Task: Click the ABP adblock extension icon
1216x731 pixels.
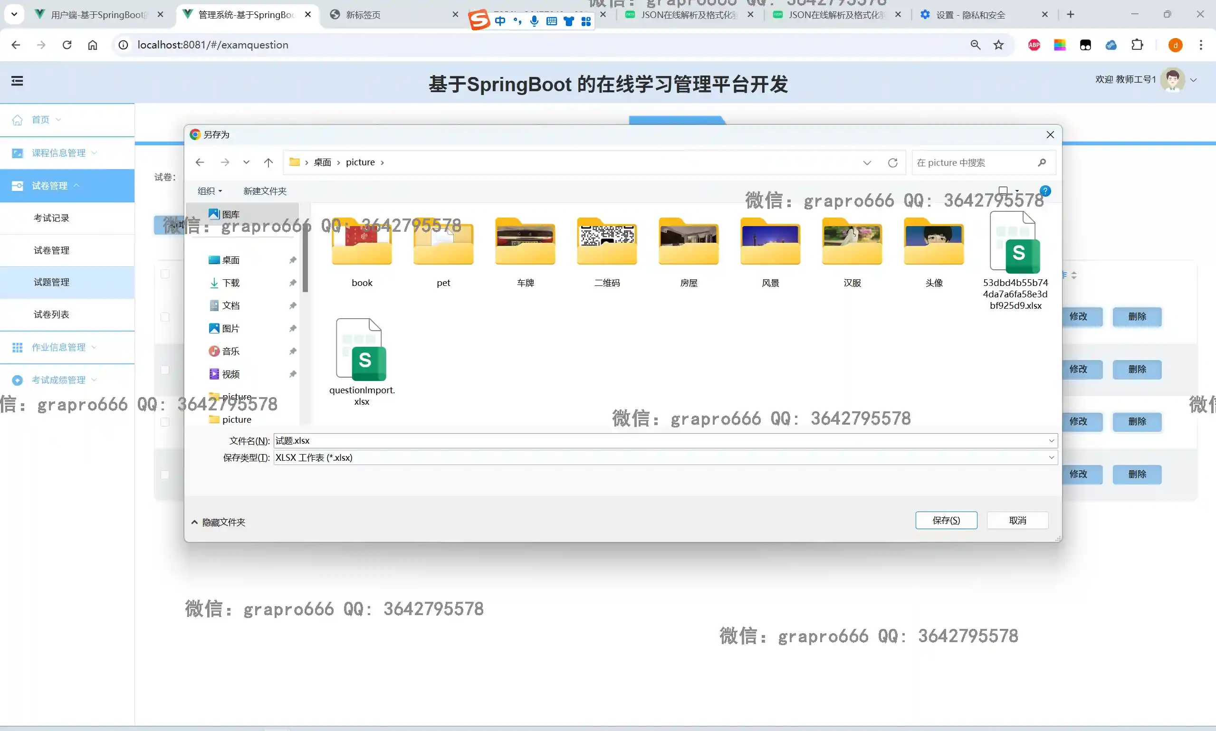Action: 1034,45
